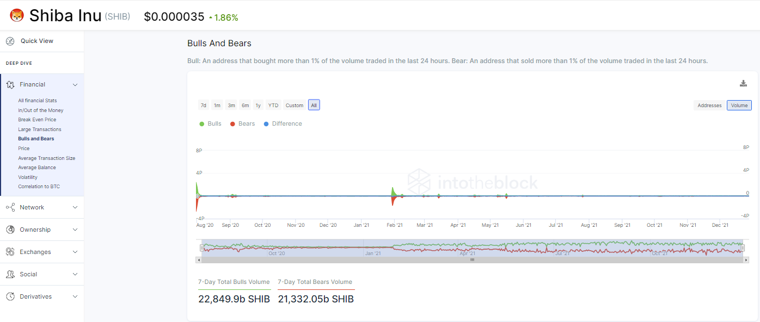Open Average Balance page

pyautogui.click(x=37, y=168)
